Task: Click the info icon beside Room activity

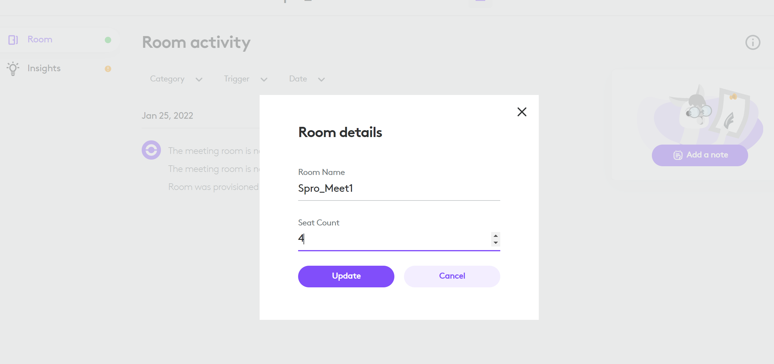Action: click(753, 42)
